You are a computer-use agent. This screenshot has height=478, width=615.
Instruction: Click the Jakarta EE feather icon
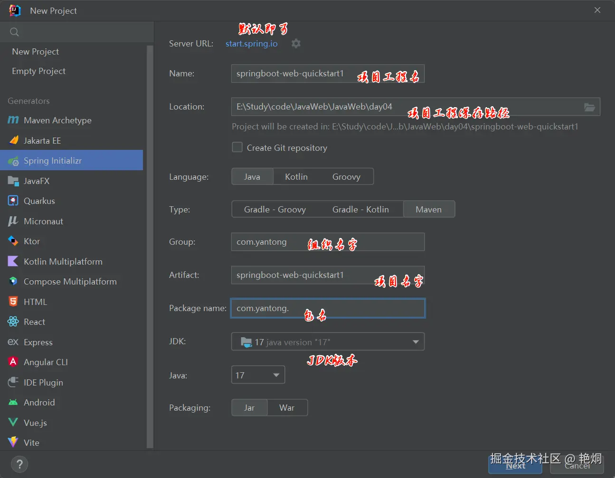coord(13,140)
